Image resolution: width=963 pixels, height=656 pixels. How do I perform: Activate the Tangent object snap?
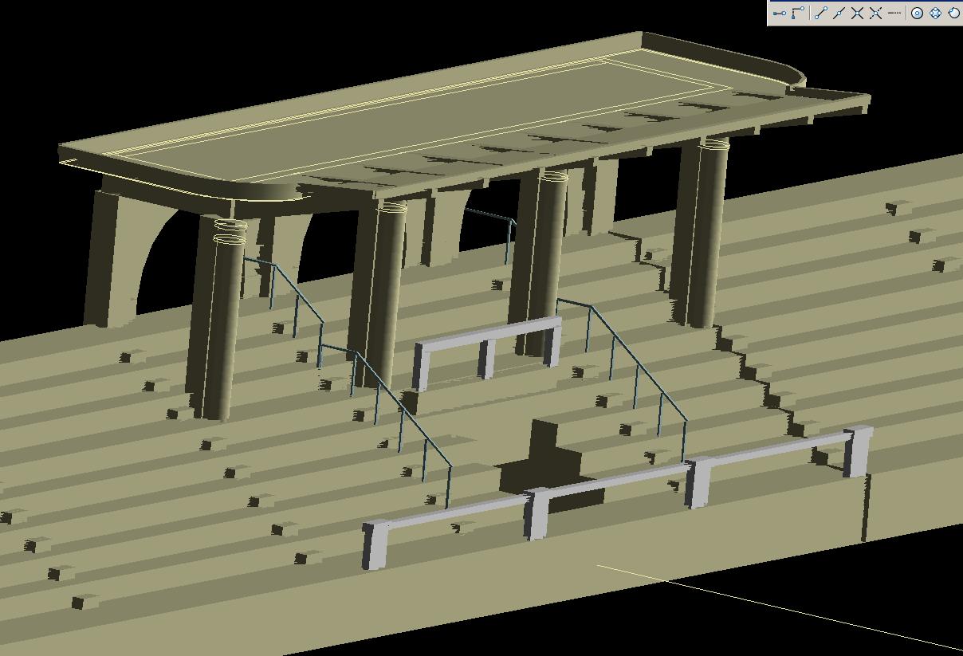[953, 13]
